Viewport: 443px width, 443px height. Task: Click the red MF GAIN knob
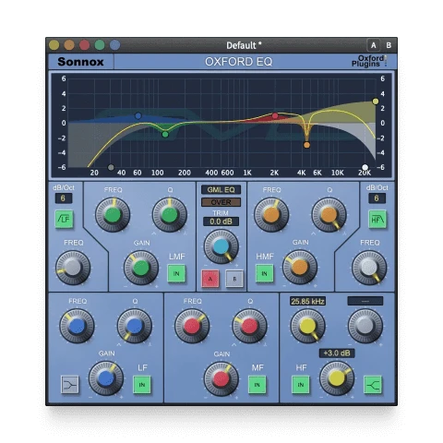(x=221, y=379)
